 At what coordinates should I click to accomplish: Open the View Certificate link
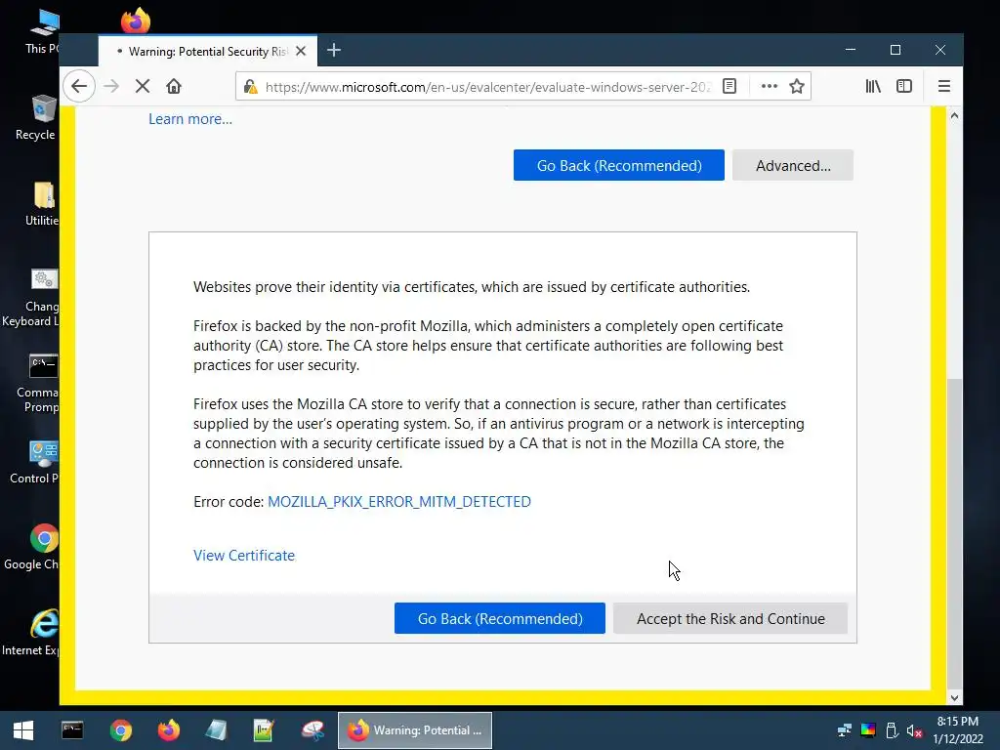pos(243,556)
